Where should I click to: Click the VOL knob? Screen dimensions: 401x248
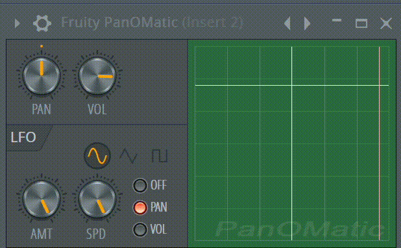click(x=97, y=75)
